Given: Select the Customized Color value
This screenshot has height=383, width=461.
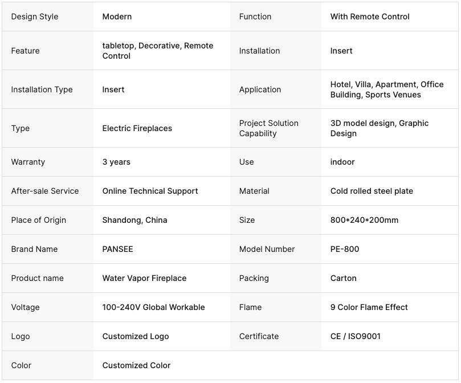Looking at the screenshot, I should click(136, 365).
